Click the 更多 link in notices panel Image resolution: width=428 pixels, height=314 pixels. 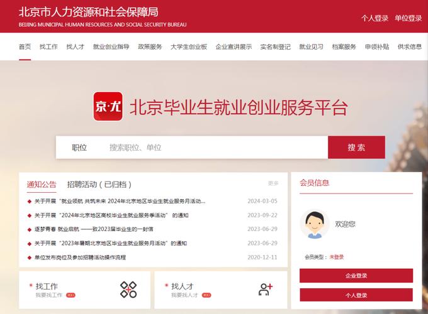(x=273, y=183)
